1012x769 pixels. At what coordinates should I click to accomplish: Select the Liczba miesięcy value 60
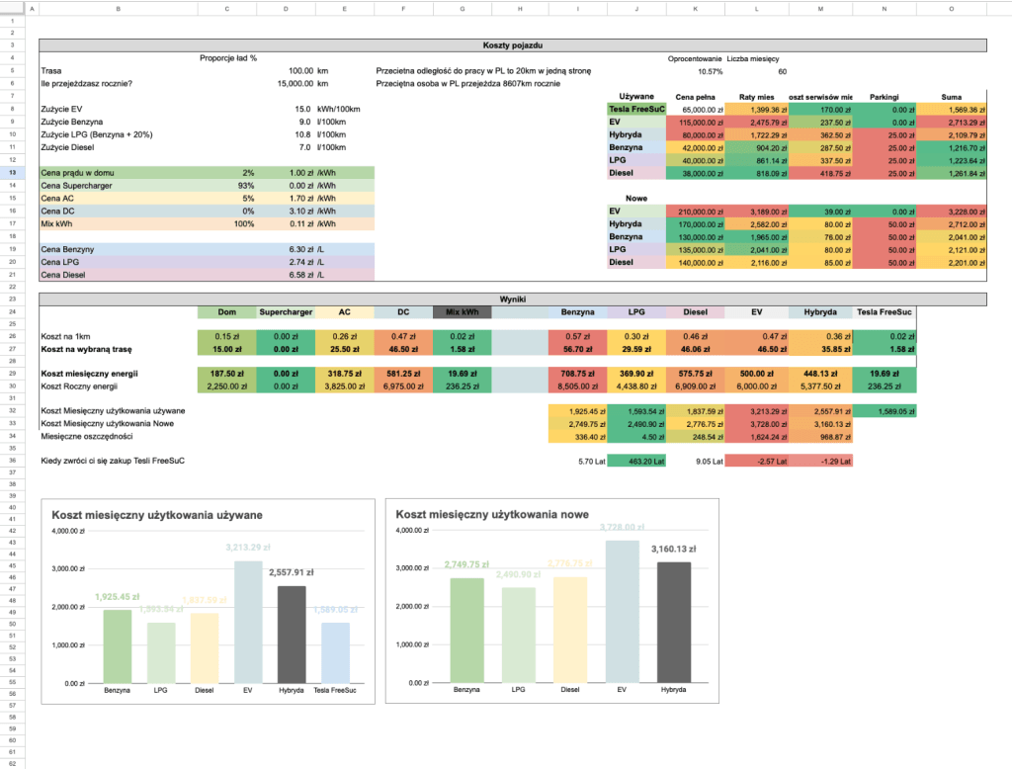[757, 71]
